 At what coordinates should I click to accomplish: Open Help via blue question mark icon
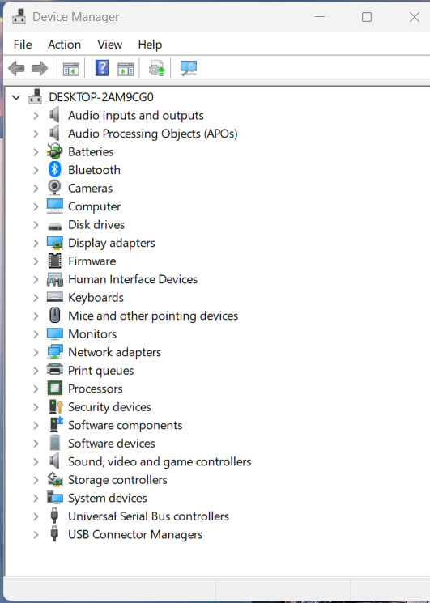102,68
